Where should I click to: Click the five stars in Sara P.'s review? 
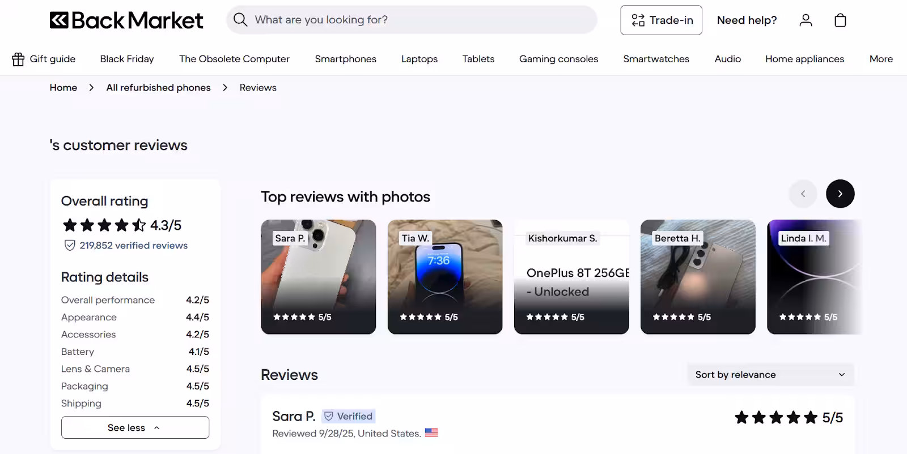coord(776,418)
